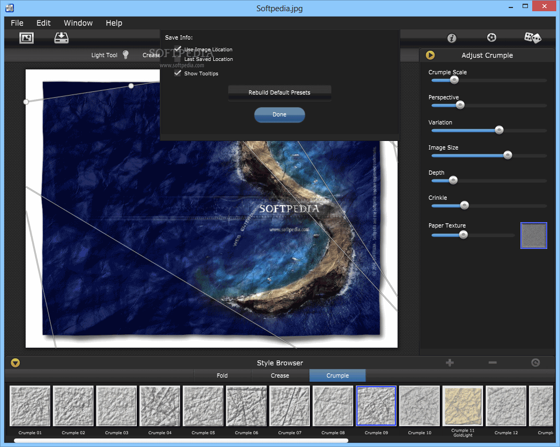The image size is (560, 447).
Task: Collapse the Style Browser panel arrow
Action: (15, 363)
